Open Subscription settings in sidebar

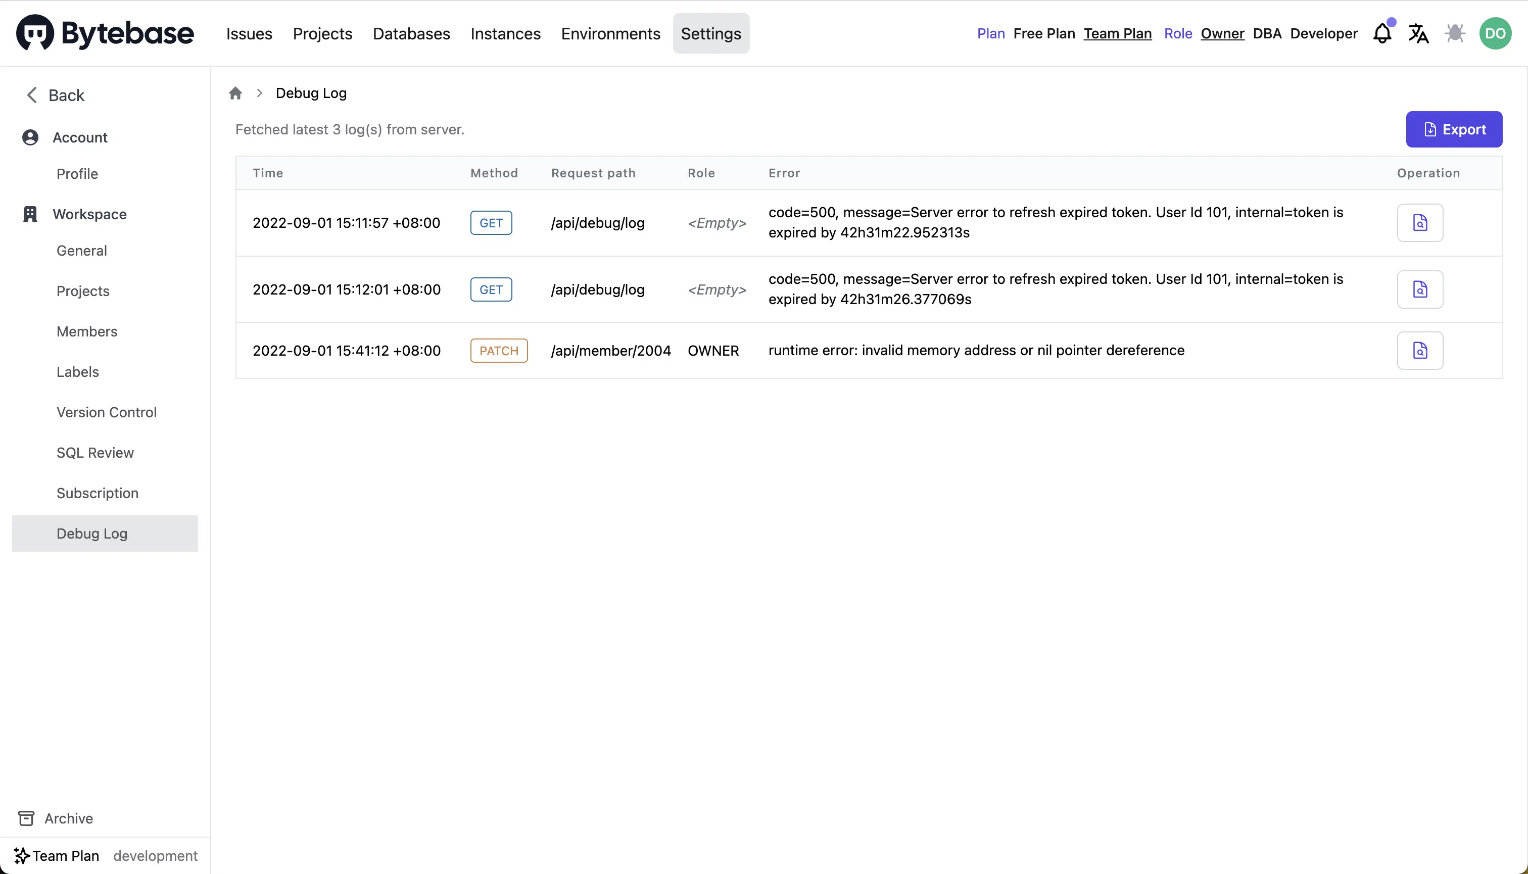(97, 493)
